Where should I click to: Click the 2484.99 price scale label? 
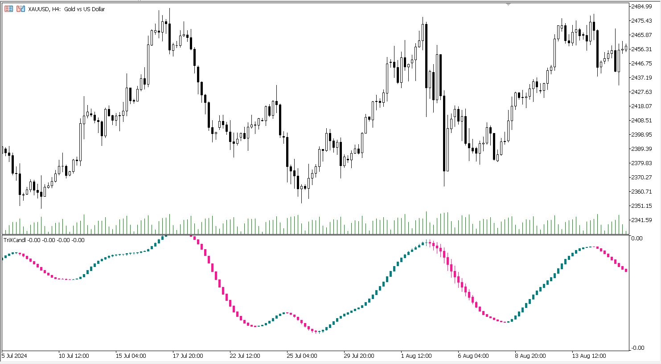641,7
